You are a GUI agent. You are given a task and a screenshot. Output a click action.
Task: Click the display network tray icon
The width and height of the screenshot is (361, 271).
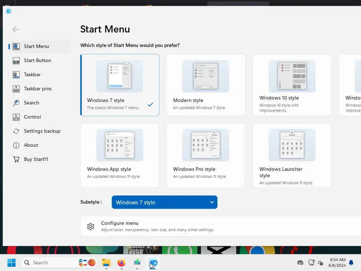coord(312,263)
